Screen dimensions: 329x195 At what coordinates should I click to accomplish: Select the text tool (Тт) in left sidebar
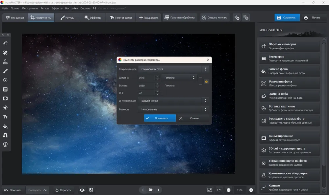click(x=5, y=117)
